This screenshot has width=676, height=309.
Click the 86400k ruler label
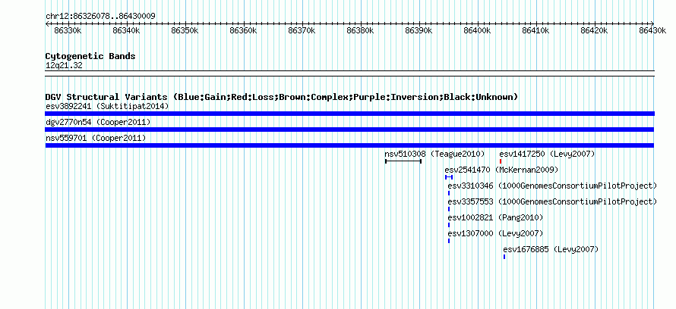click(x=477, y=30)
